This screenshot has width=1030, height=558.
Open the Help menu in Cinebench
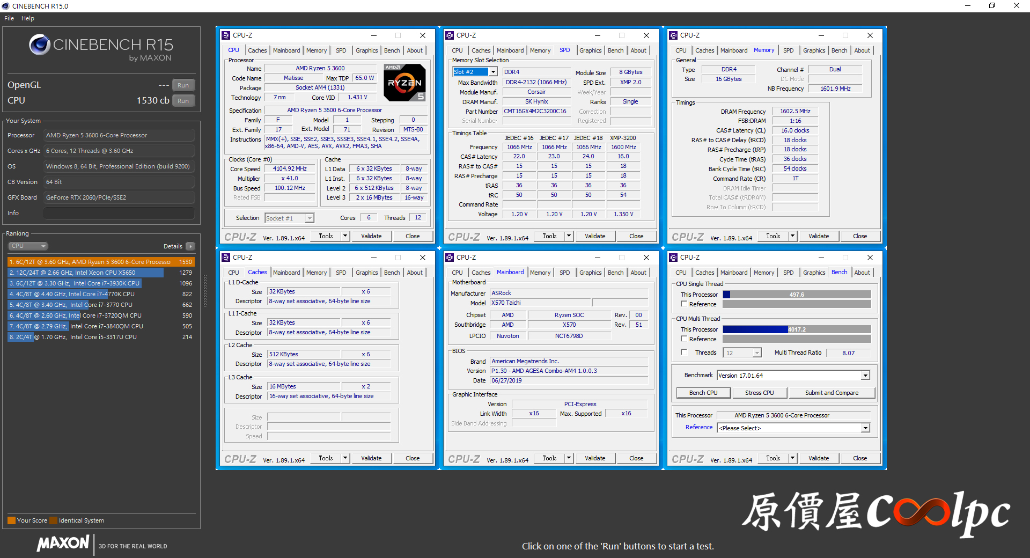click(x=28, y=18)
